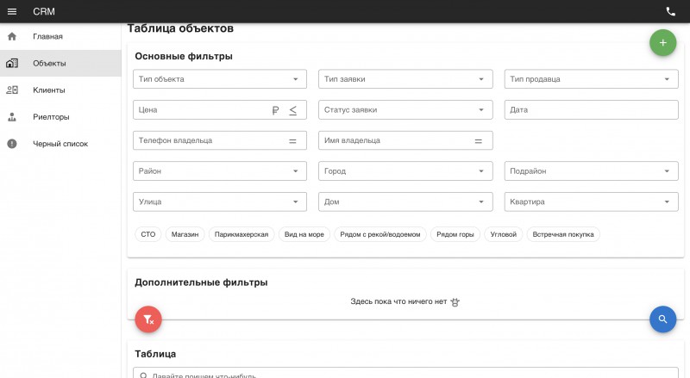The image size is (690, 378).
Task: Toggle equals operator in Телефон владельца field
Action: (x=292, y=141)
